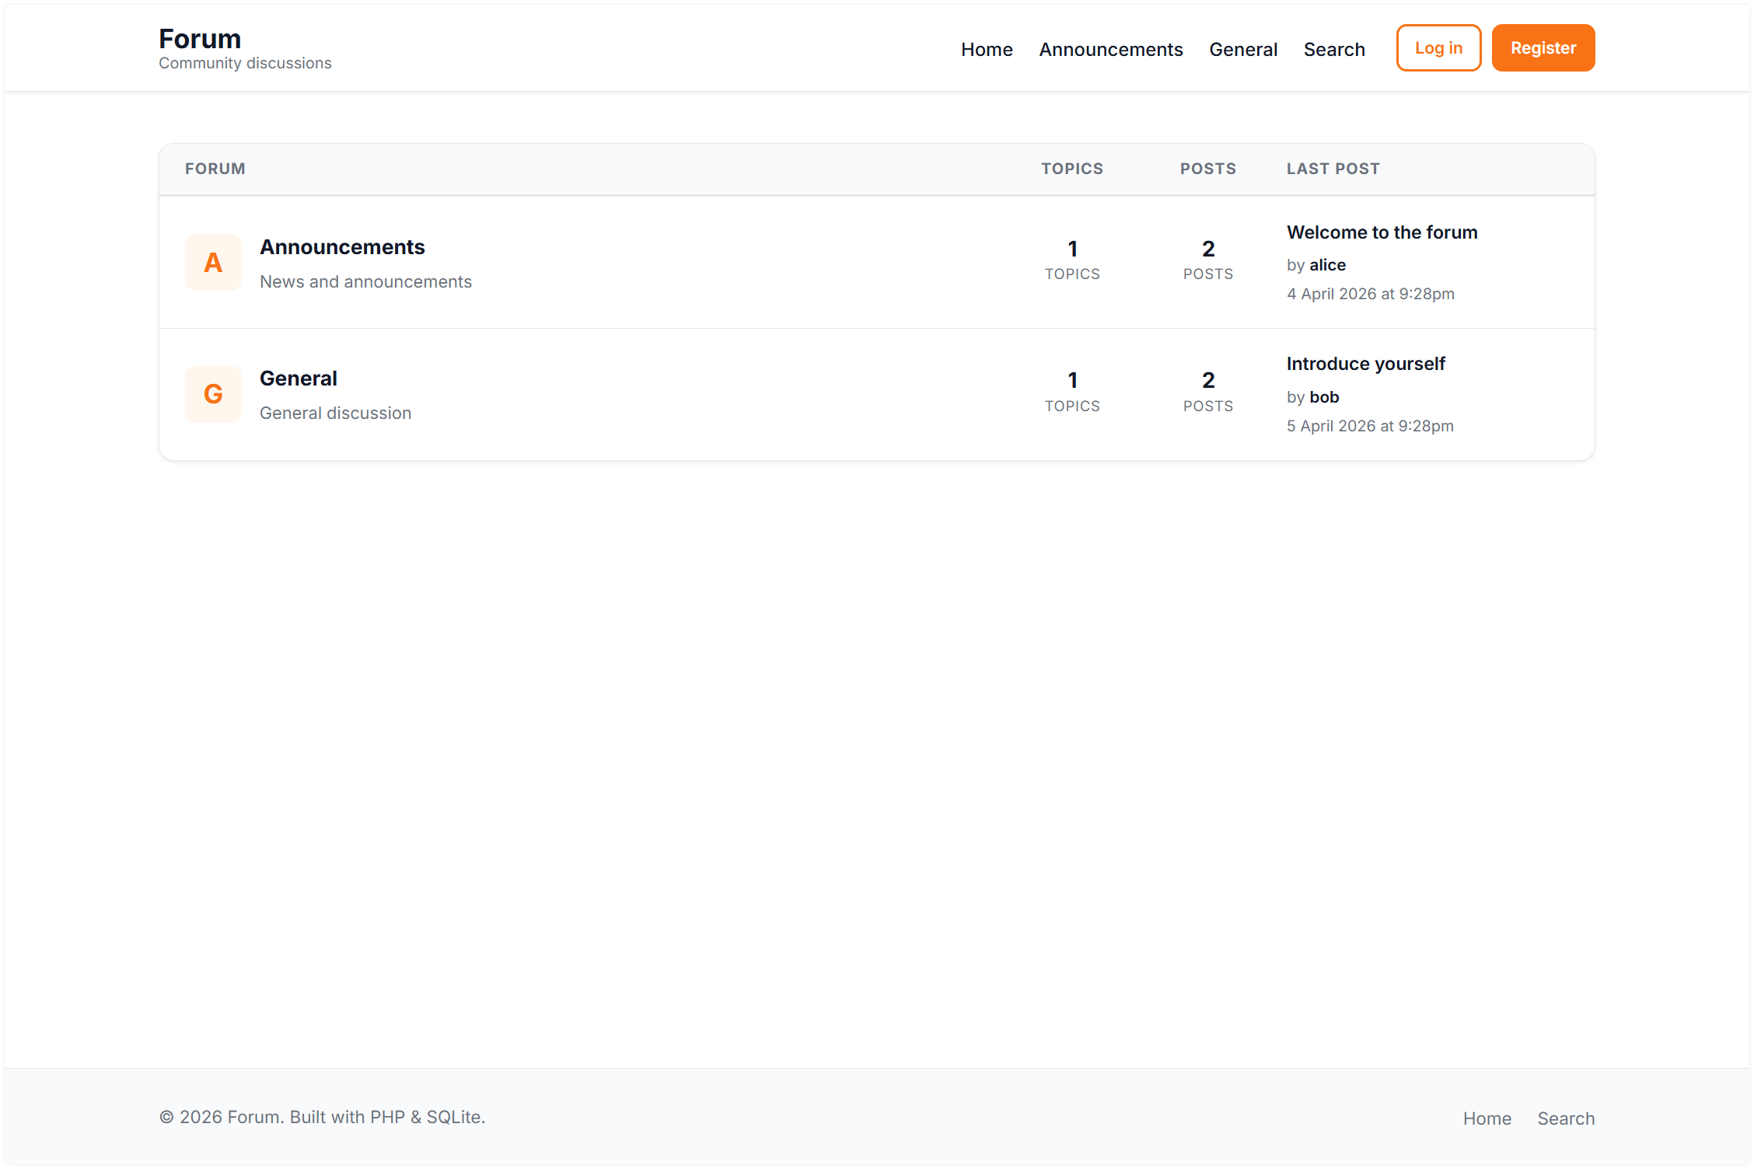Open the Announcements forum category
1754x1169 pixels.
[342, 246]
